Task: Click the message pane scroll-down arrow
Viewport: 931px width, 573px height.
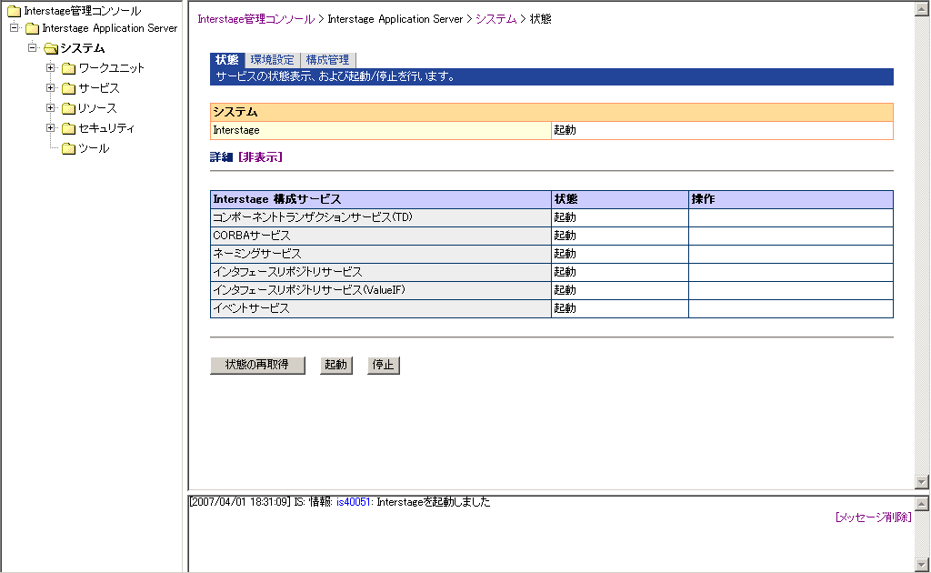Action: (x=922, y=565)
